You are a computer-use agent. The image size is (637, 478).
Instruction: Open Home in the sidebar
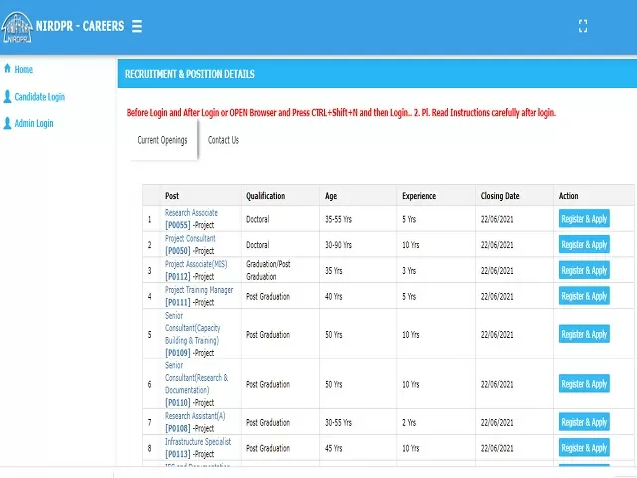pos(23,69)
